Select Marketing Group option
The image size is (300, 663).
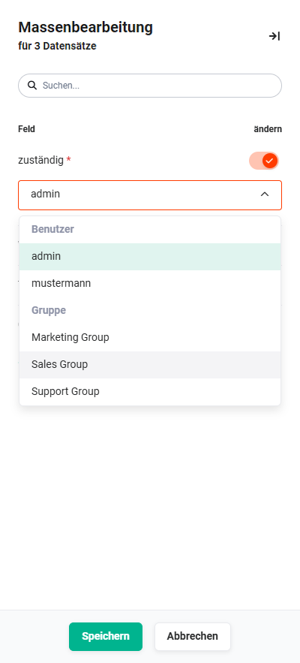pyautogui.click(x=150, y=338)
